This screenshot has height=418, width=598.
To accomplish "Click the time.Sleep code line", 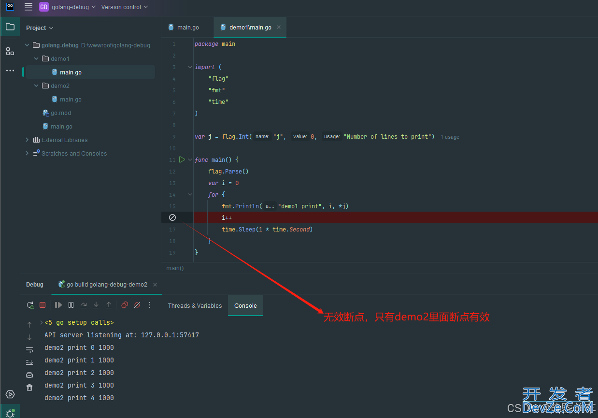I will (x=267, y=229).
